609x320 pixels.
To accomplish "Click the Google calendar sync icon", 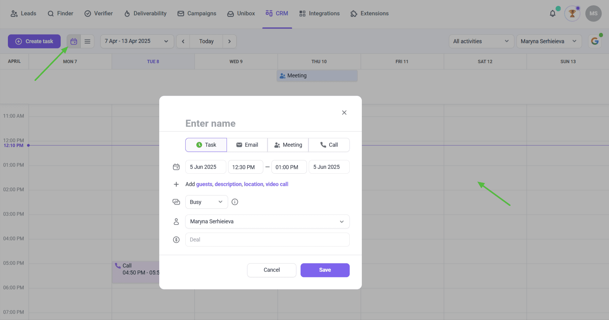I will pos(595,41).
